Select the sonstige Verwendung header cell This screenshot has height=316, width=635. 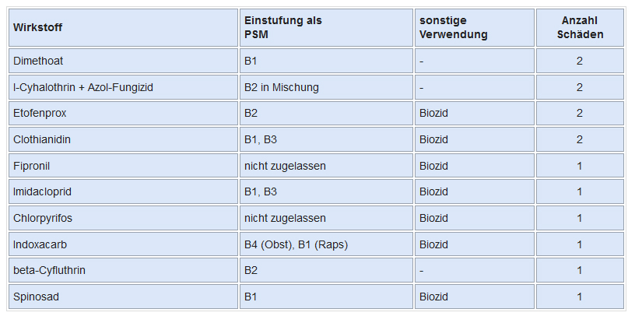pyautogui.click(x=453, y=28)
